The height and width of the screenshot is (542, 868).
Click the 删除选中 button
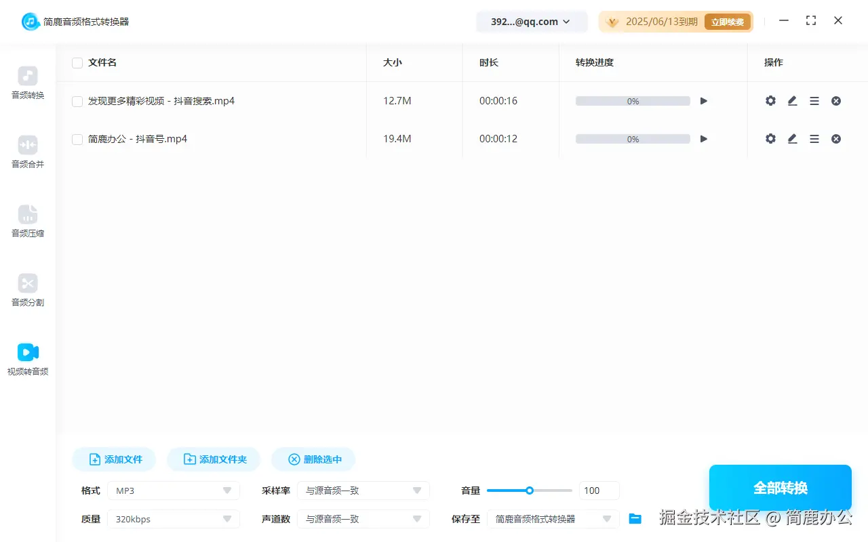(x=313, y=459)
